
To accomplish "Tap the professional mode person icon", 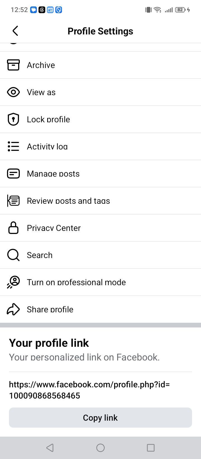I will (x=13, y=282).
